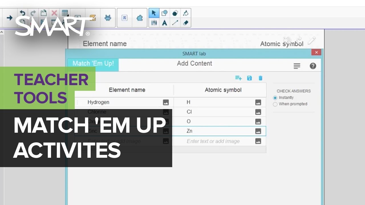Click the add list icon
365x205 pixels.
click(x=238, y=78)
